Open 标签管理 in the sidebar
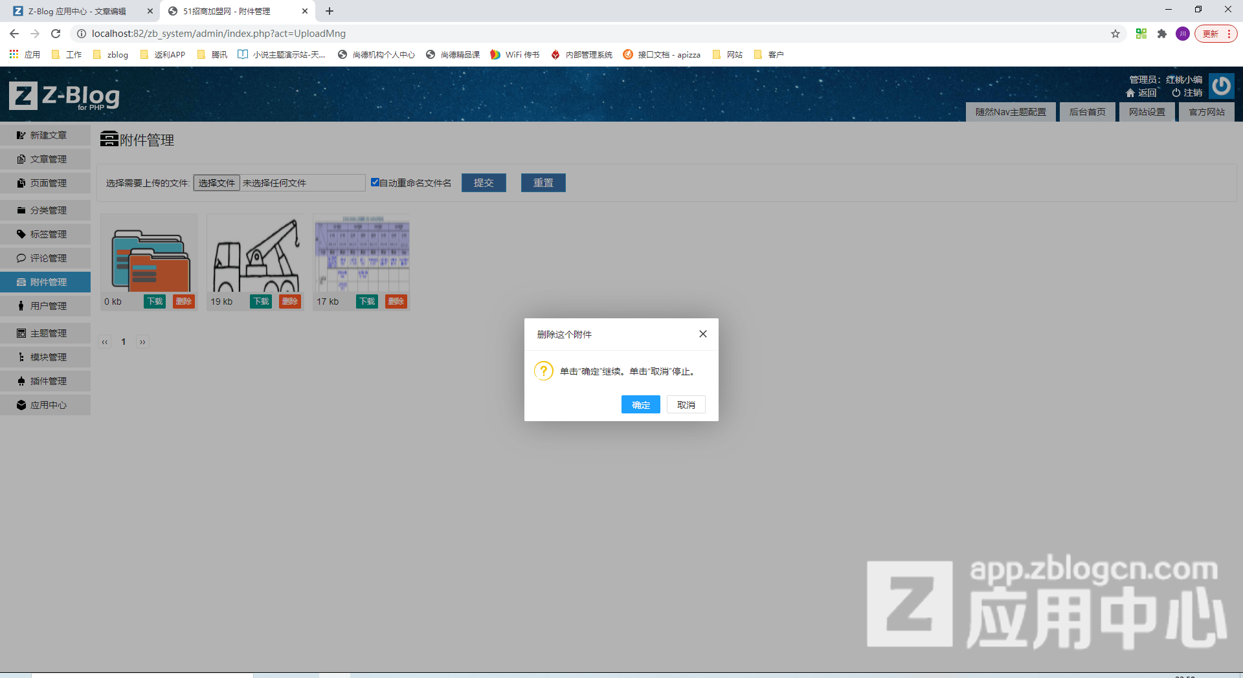 click(45, 234)
